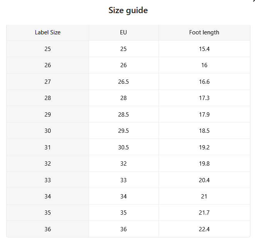Screen dimensions: 255x244
Task: Select foot length 16.6 cell
Action: point(204,82)
